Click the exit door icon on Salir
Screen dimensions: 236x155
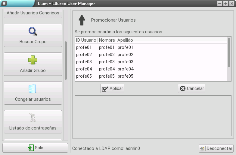coord(31,148)
